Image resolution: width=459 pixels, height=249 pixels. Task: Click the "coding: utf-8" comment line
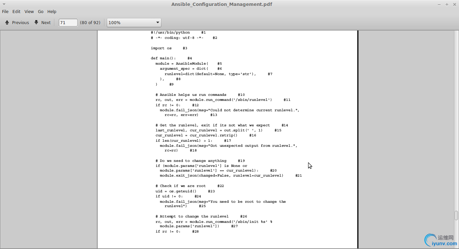click(x=184, y=38)
